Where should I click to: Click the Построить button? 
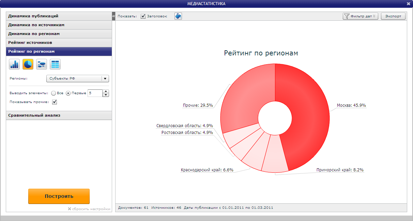tap(59, 196)
